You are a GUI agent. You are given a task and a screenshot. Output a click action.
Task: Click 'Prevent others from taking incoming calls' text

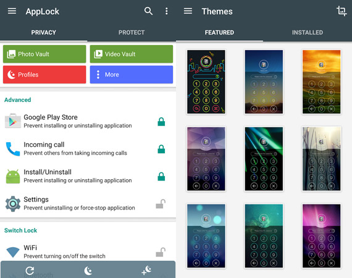(x=75, y=153)
